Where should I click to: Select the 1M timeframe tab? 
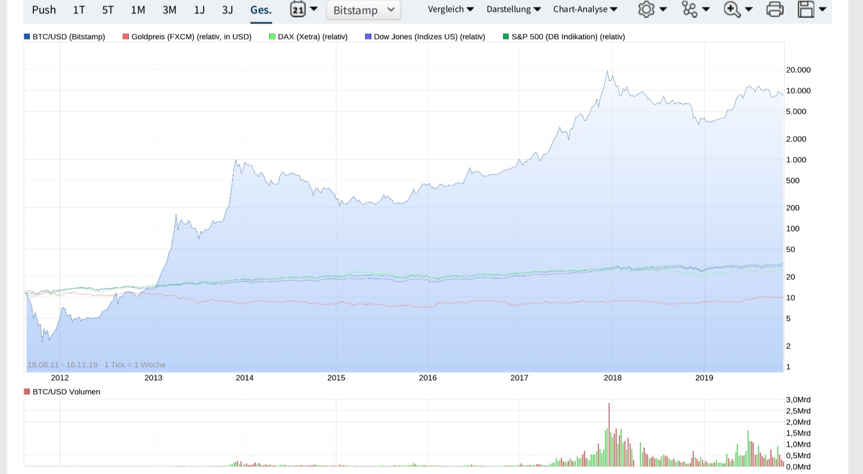[138, 10]
